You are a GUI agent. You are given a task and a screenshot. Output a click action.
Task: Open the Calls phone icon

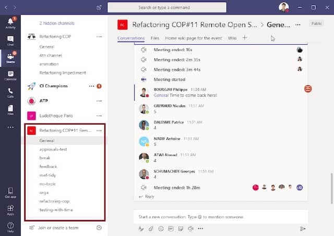coord(10,93)
